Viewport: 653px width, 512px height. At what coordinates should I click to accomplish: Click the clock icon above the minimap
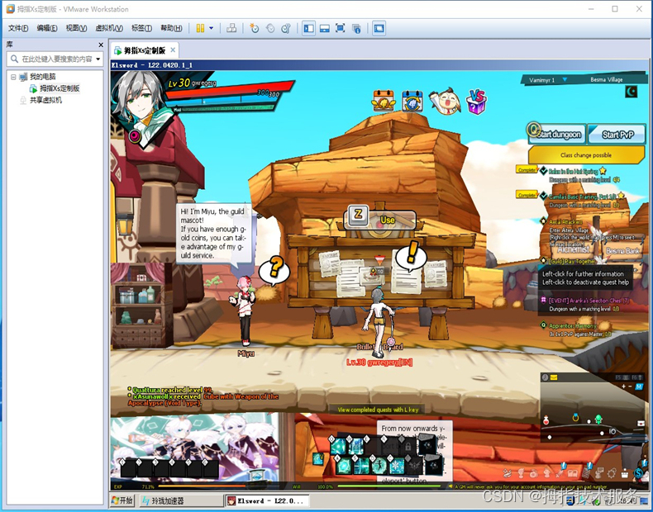coord(545,377)
